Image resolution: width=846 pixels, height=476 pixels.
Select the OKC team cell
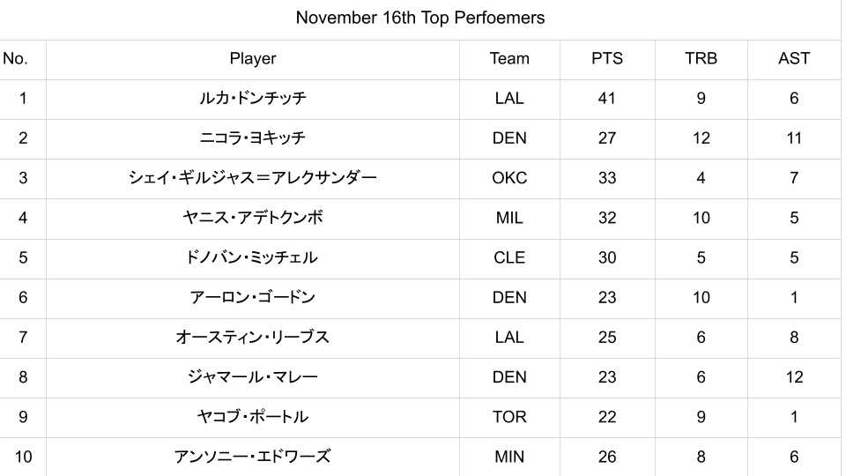click(x=509, y=178)
